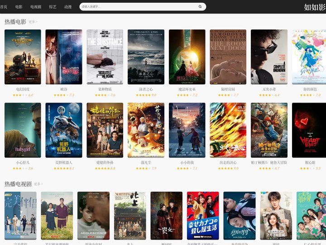326x245 pixels.
Task: Open the Korean drama poster with two faces
Action: coord(240,216)
